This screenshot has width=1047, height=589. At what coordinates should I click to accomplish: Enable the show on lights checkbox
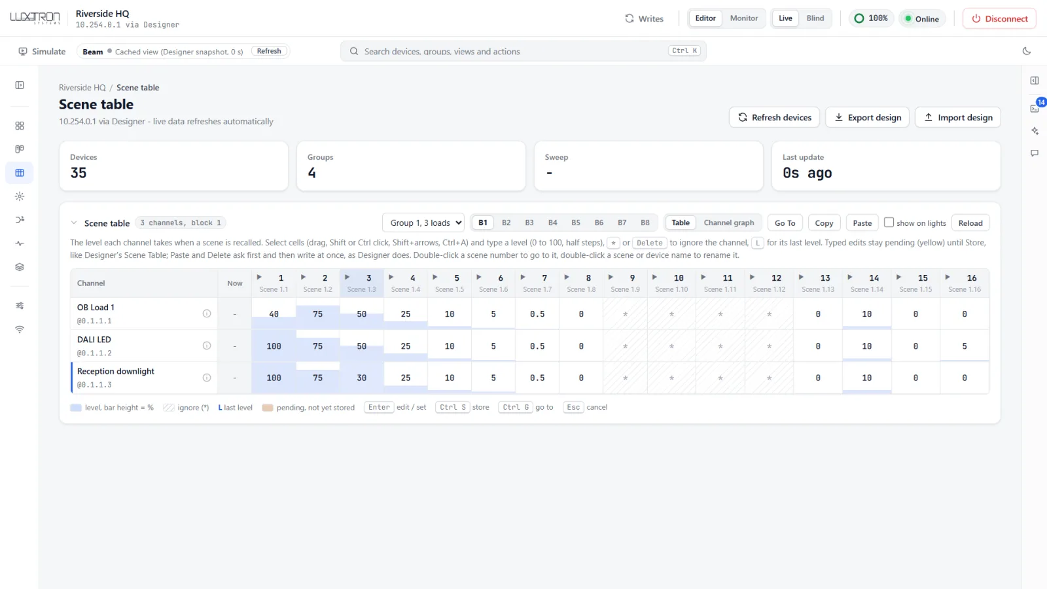[x=889, y=223]
